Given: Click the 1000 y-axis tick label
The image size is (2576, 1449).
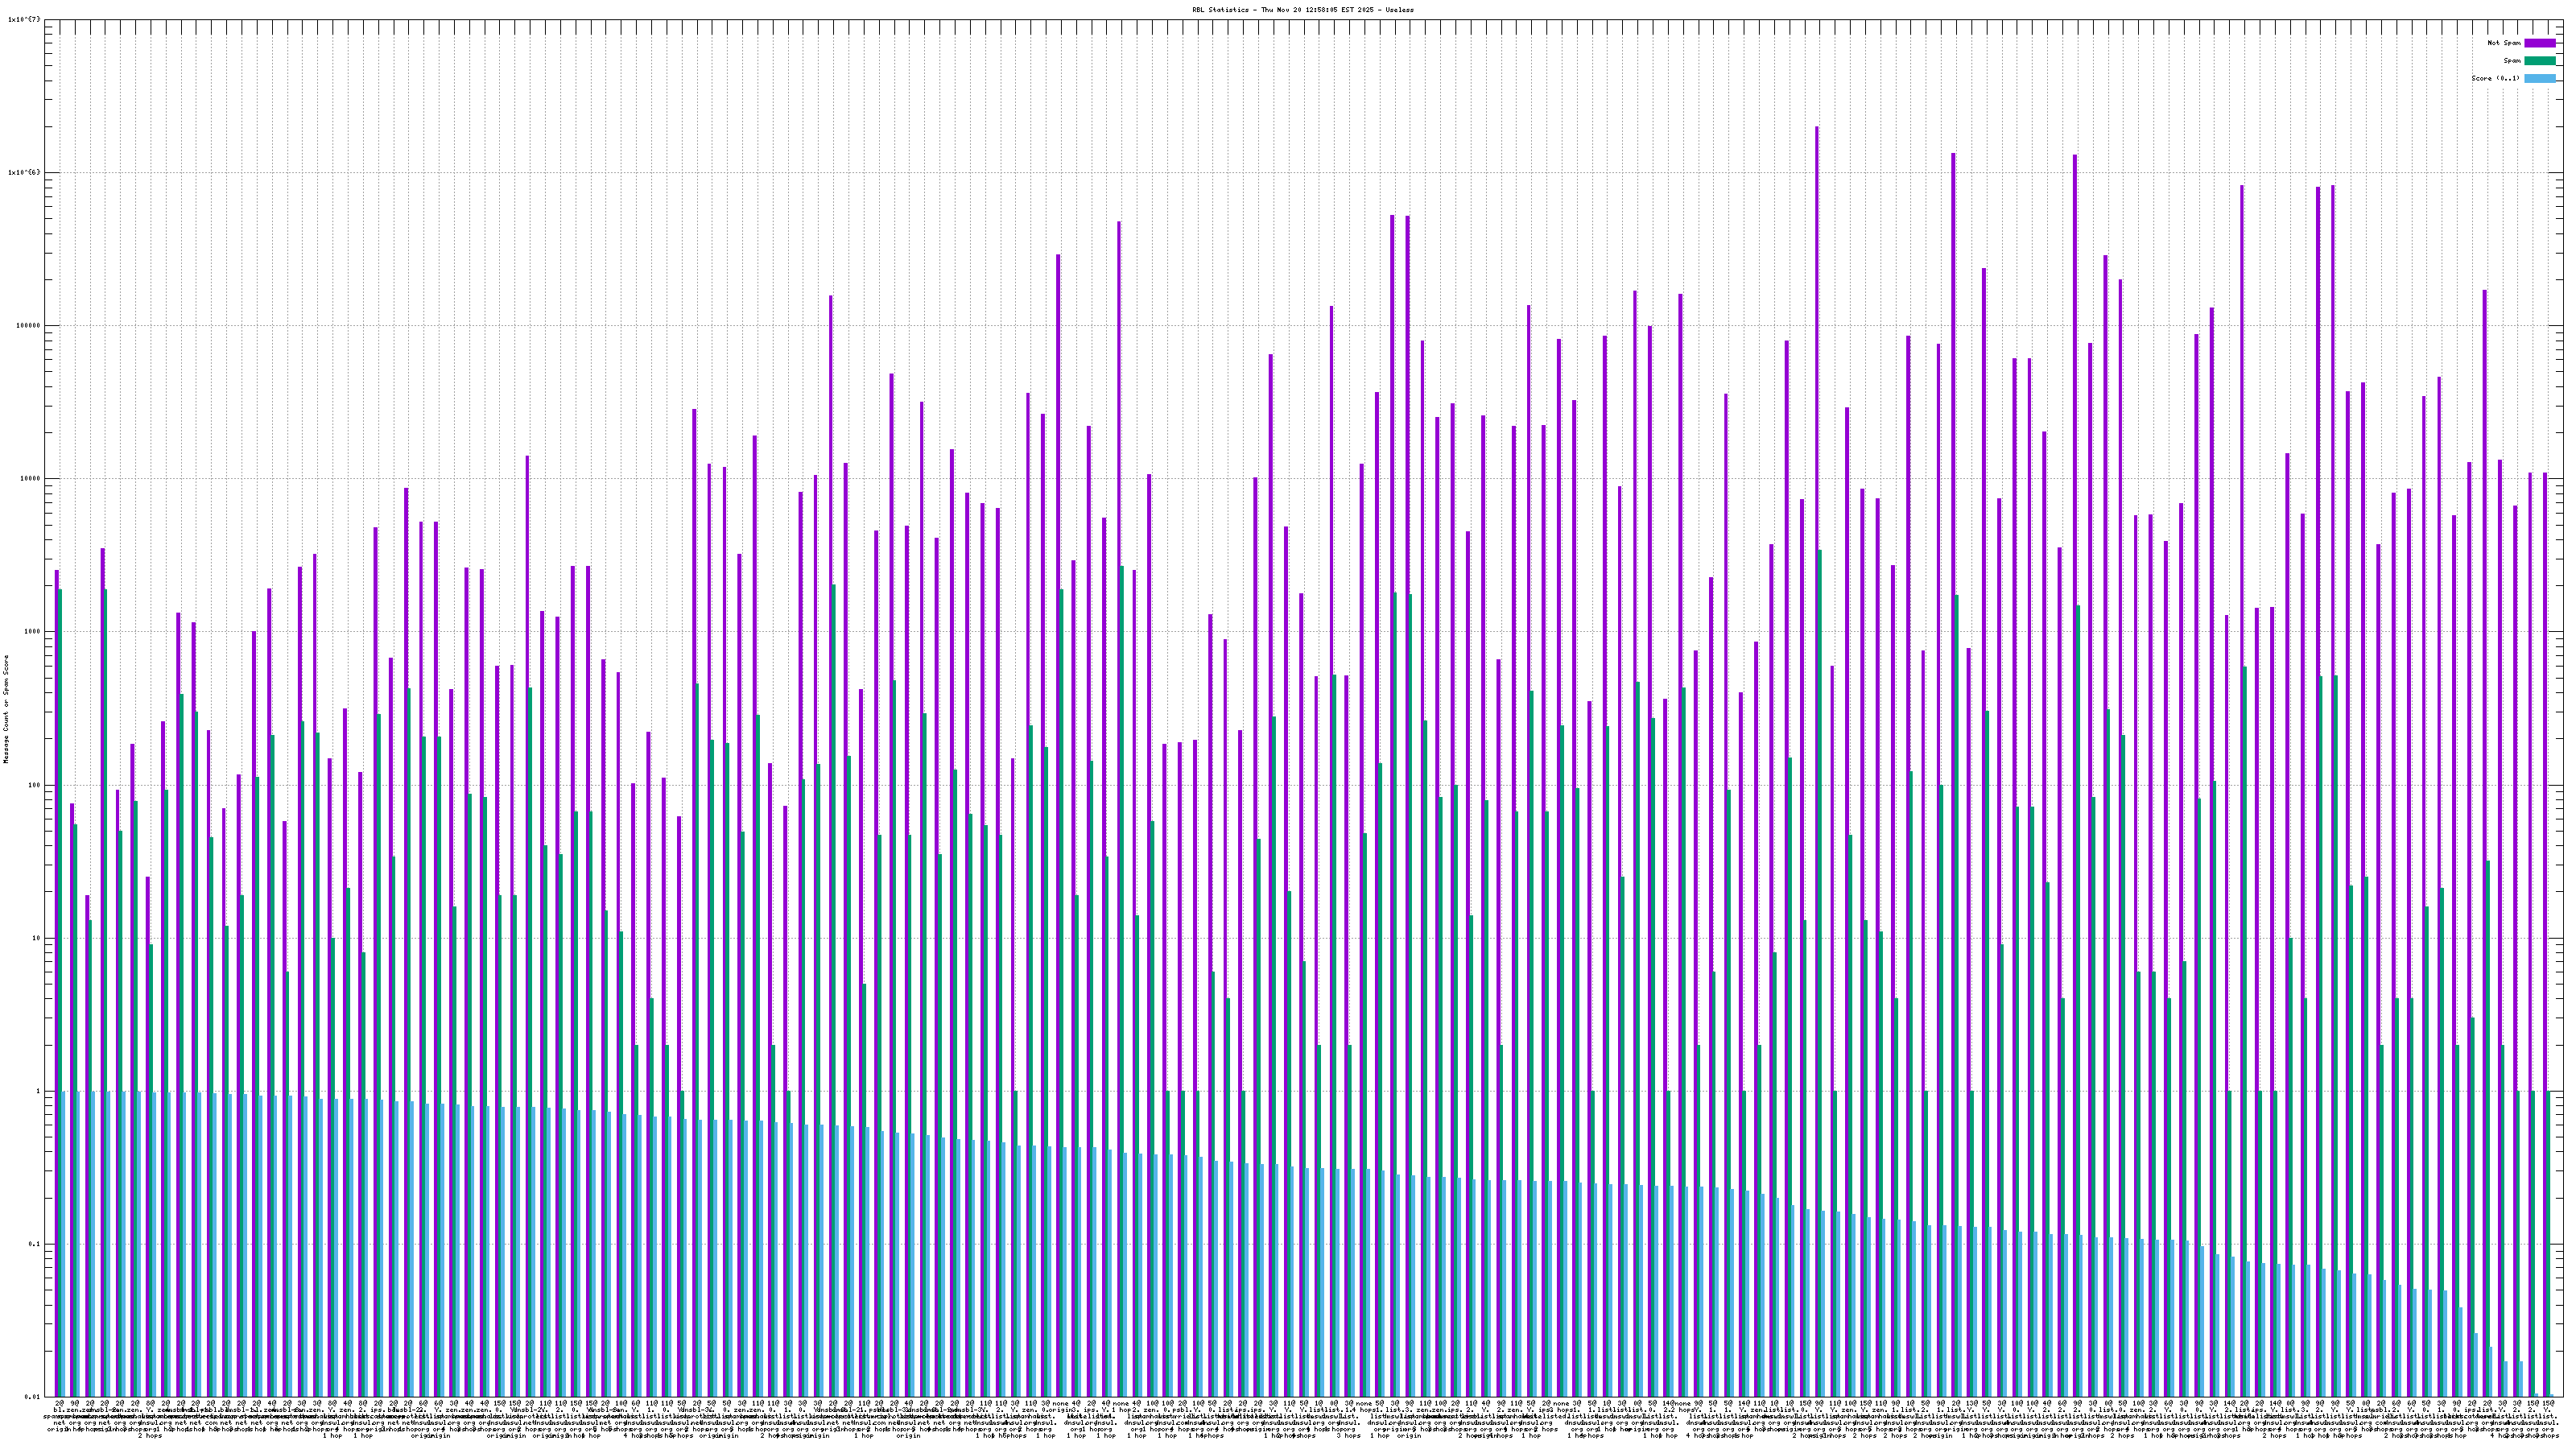Looking at the screenshot, I should click(32, 631).
